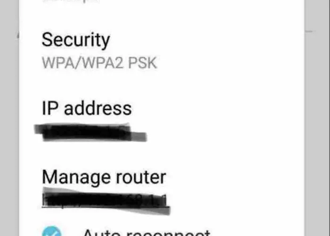
Task: Toggle the Auto reconnect checkbox
Action: click(52, 231)
